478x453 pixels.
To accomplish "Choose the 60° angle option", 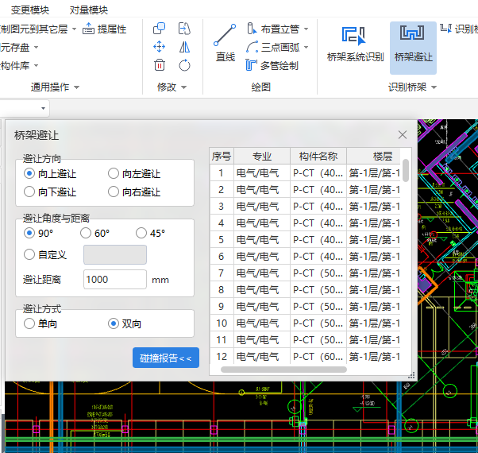I will click(x=86, y=233).
